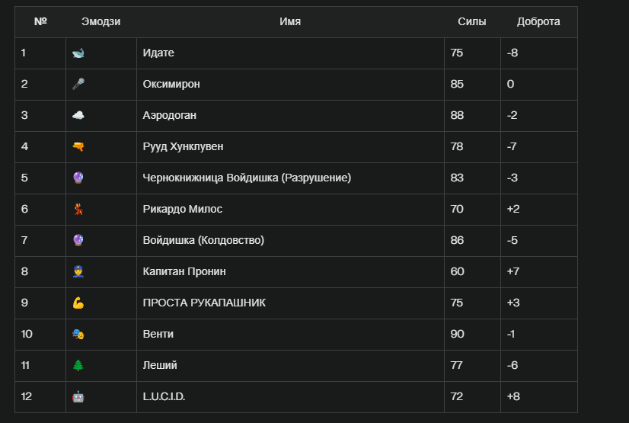Click the theater masks emoji beside Венти
629x423 pixels.
(x=78, y=334)
